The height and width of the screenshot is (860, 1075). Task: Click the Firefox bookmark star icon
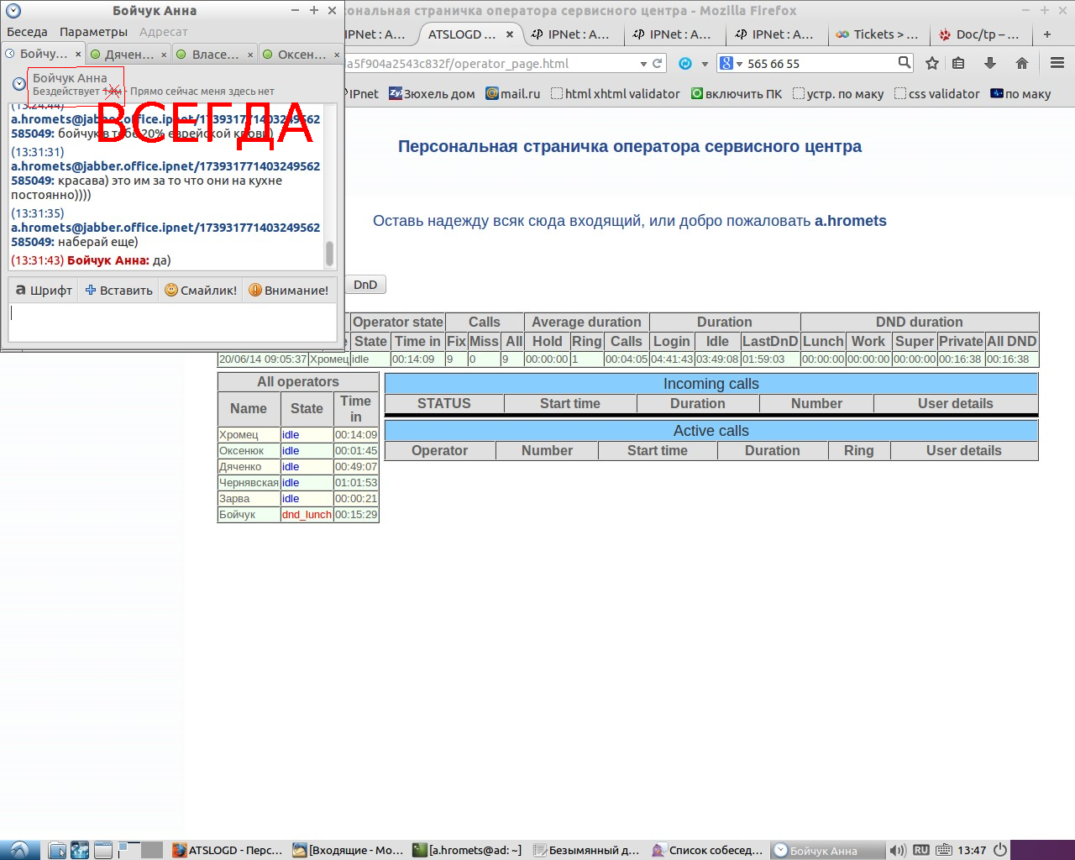click(x=931, y=63)
